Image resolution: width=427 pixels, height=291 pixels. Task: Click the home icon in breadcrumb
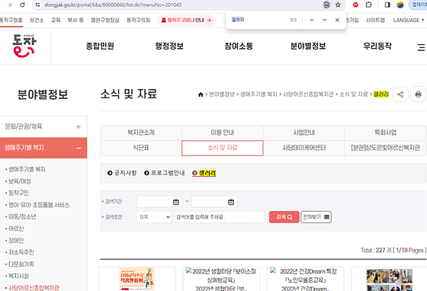coord(201,94)
